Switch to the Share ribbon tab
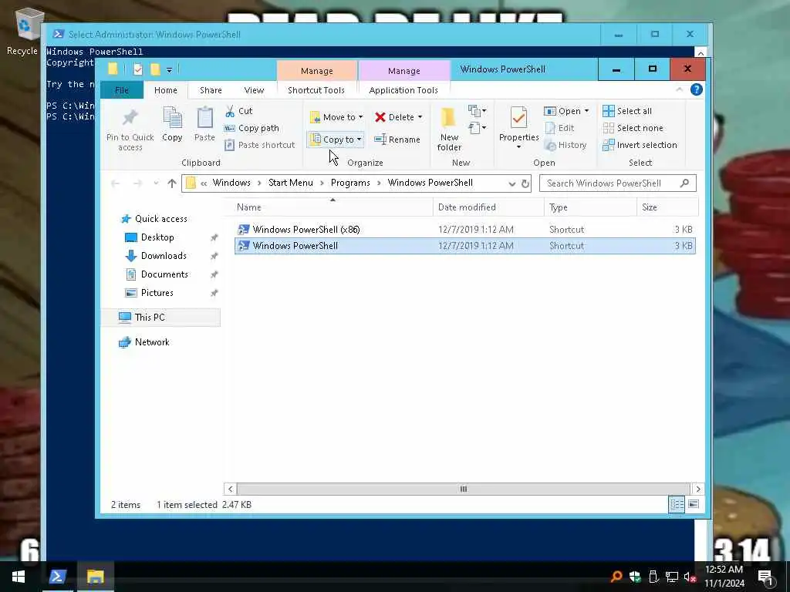This screenshot has width=790, height=592. pos(211,90)
